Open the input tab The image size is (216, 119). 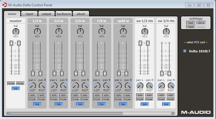point(29,14)
